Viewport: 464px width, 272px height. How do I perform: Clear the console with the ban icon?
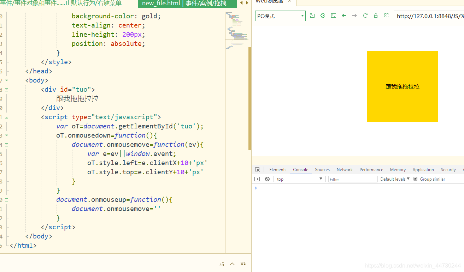tap(267, 179)
